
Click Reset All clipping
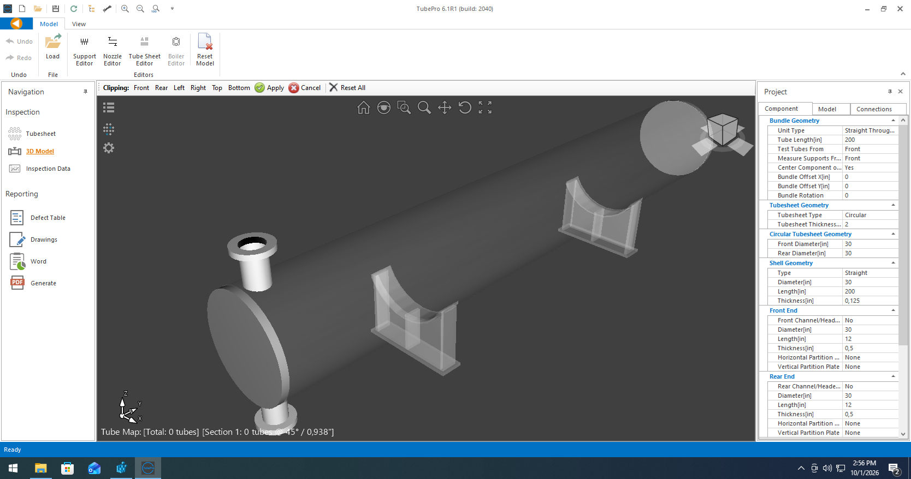(x=347, y=88)
